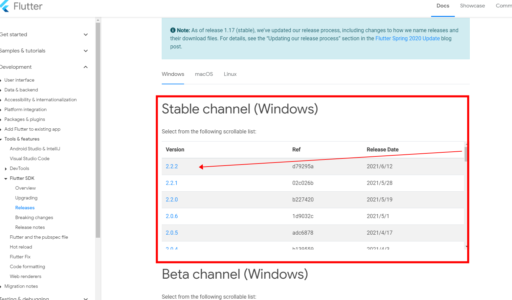This screenshot has width=512, height=300.
Task: Open Flutter and the pubspec file
Action: coord(39,237)
